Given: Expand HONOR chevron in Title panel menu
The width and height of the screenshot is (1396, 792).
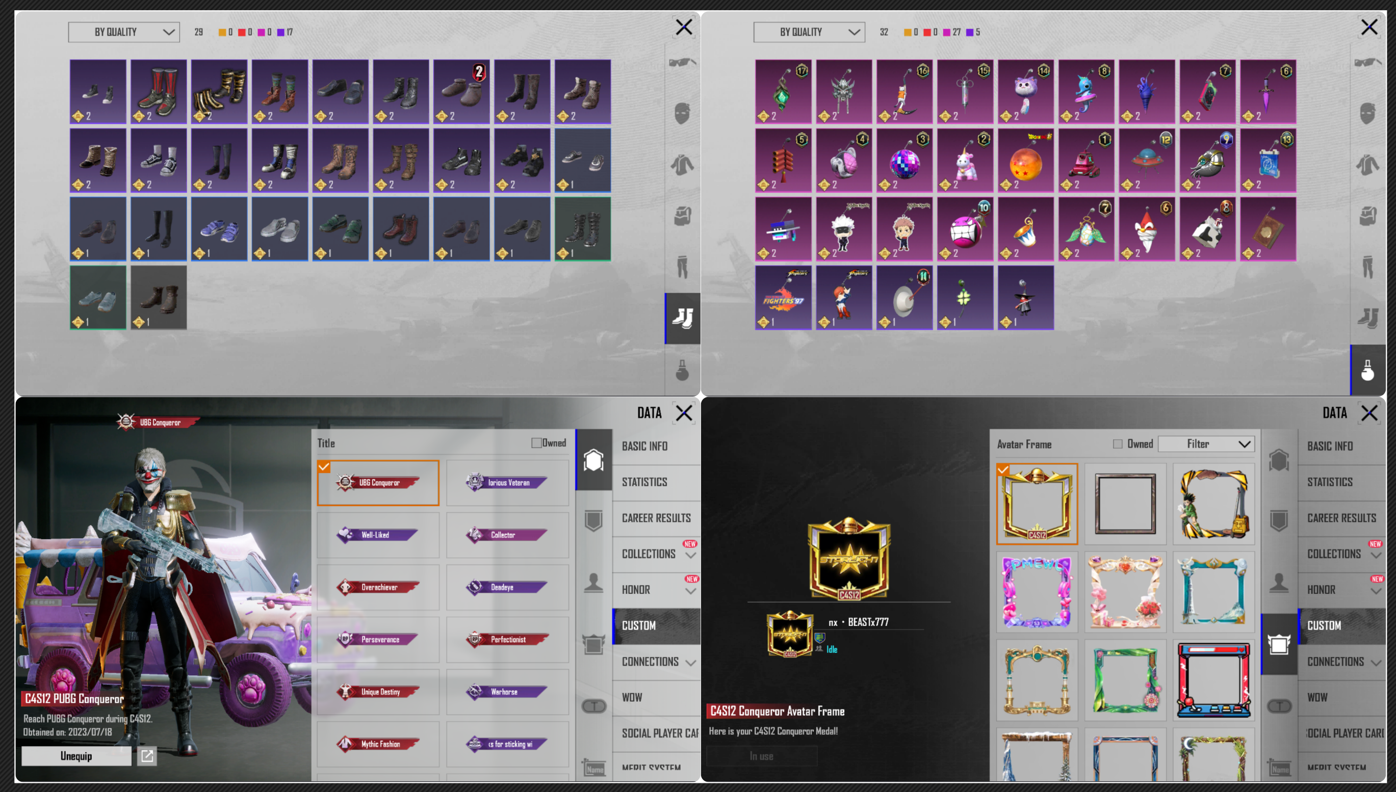Looking at the screenshot, I should point(690,591).
